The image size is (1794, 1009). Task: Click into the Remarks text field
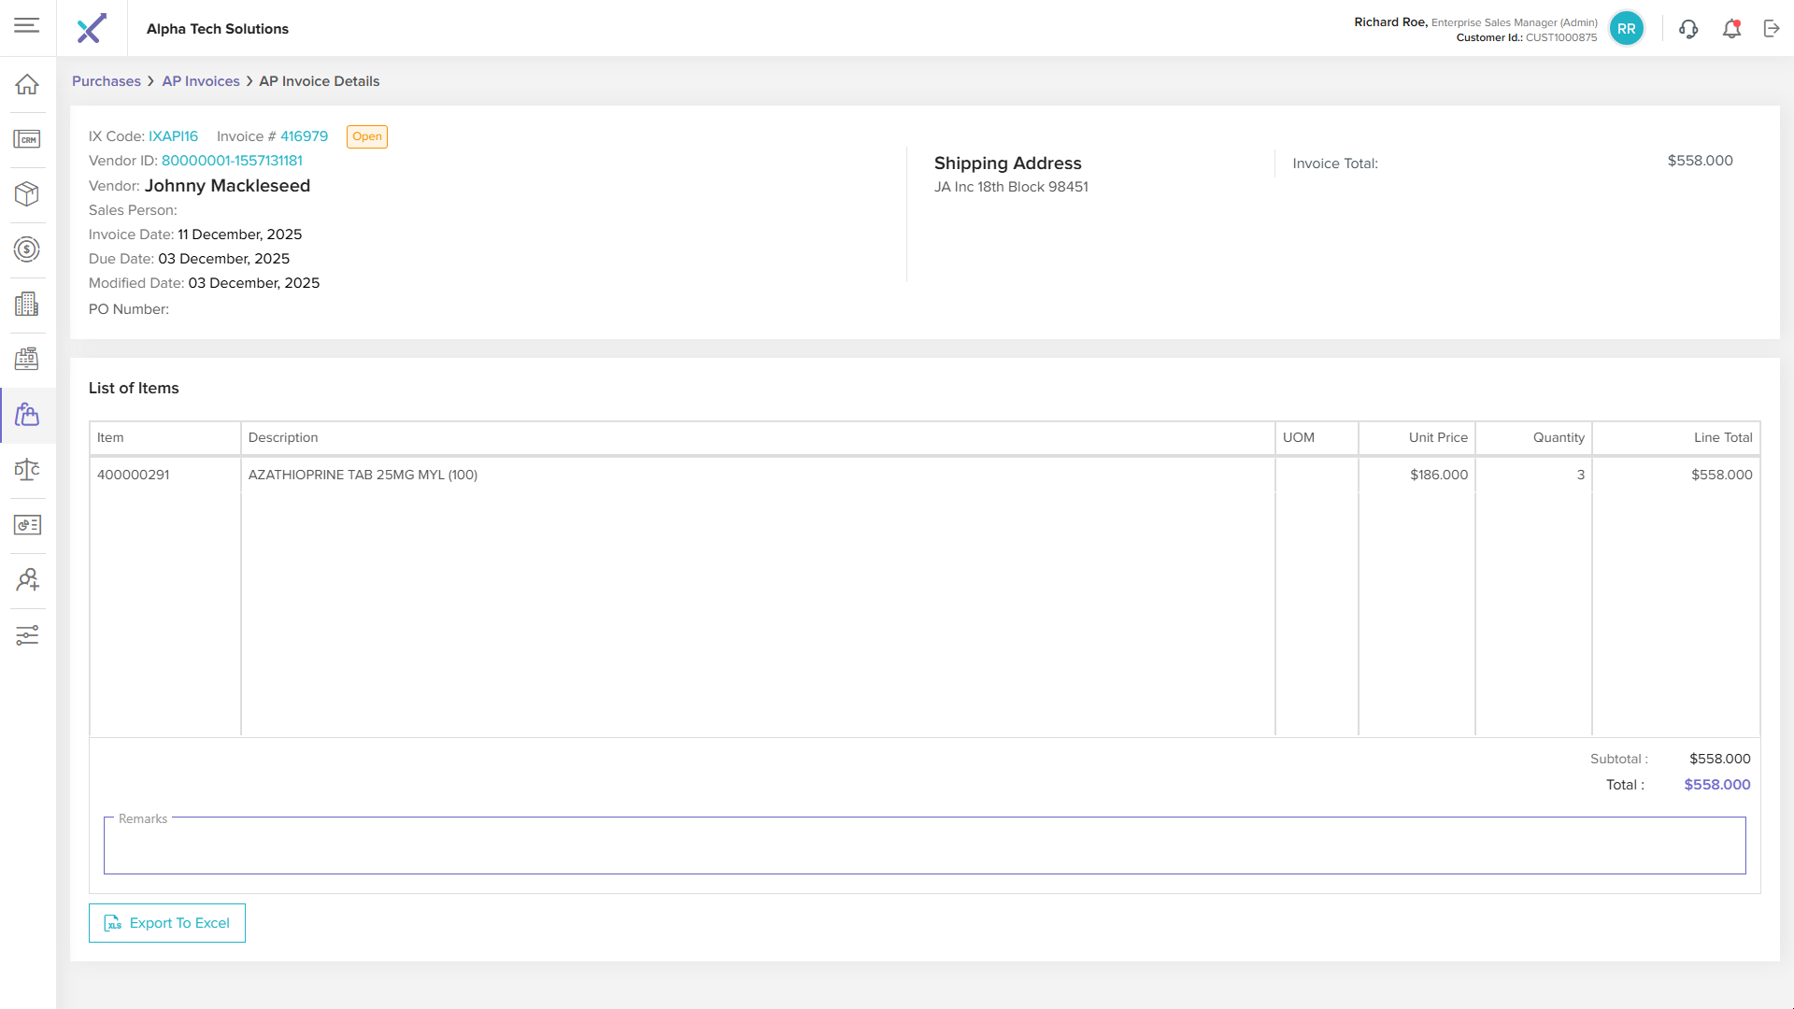click(924, 847)
